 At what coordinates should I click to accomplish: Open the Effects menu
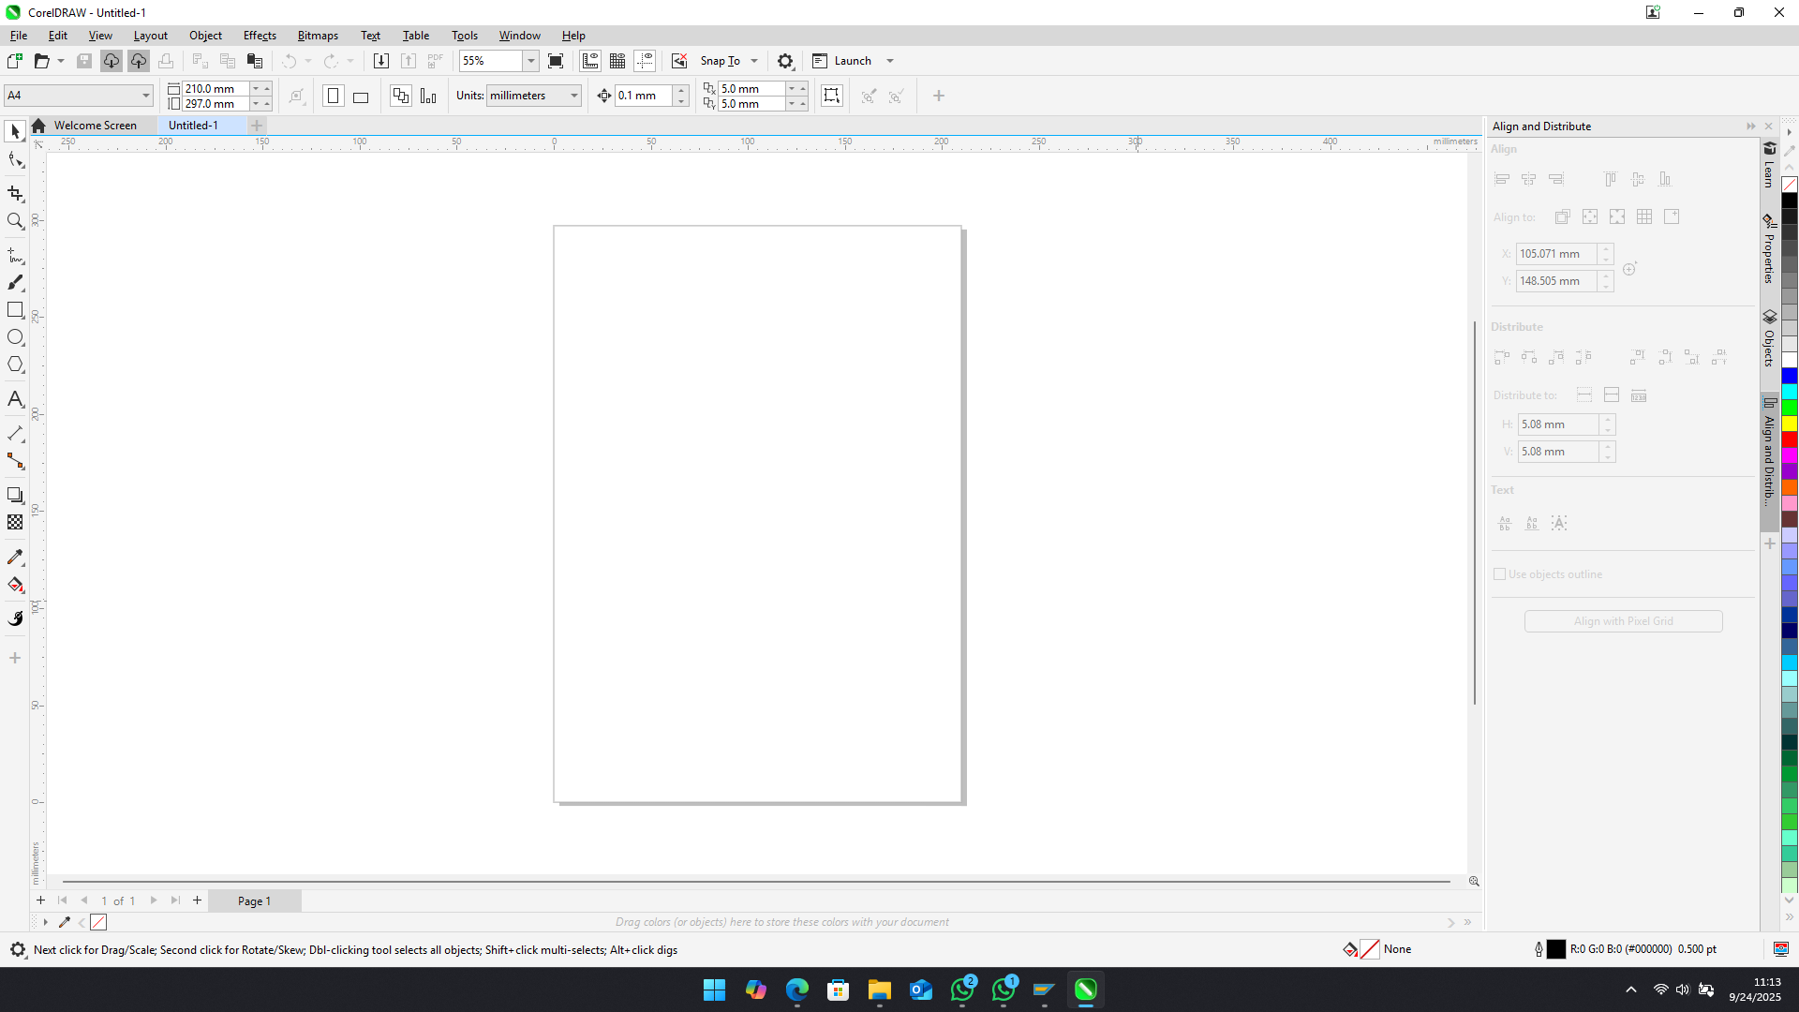260,36
